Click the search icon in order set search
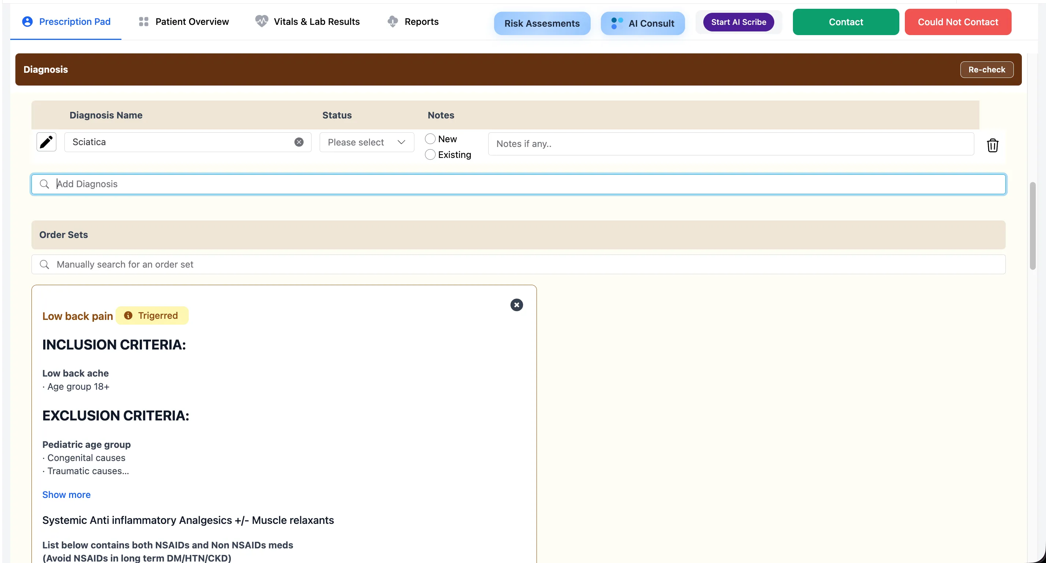This screenshot has height=563, width=1046. tap(45, 265)
